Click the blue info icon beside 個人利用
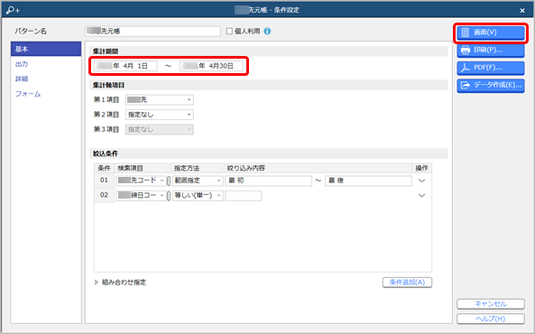The height and width of the screenshot is (334, 535). click(x=267, y=31)
